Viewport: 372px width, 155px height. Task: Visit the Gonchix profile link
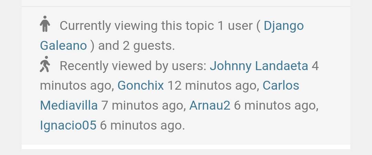[x=141, y=86]
